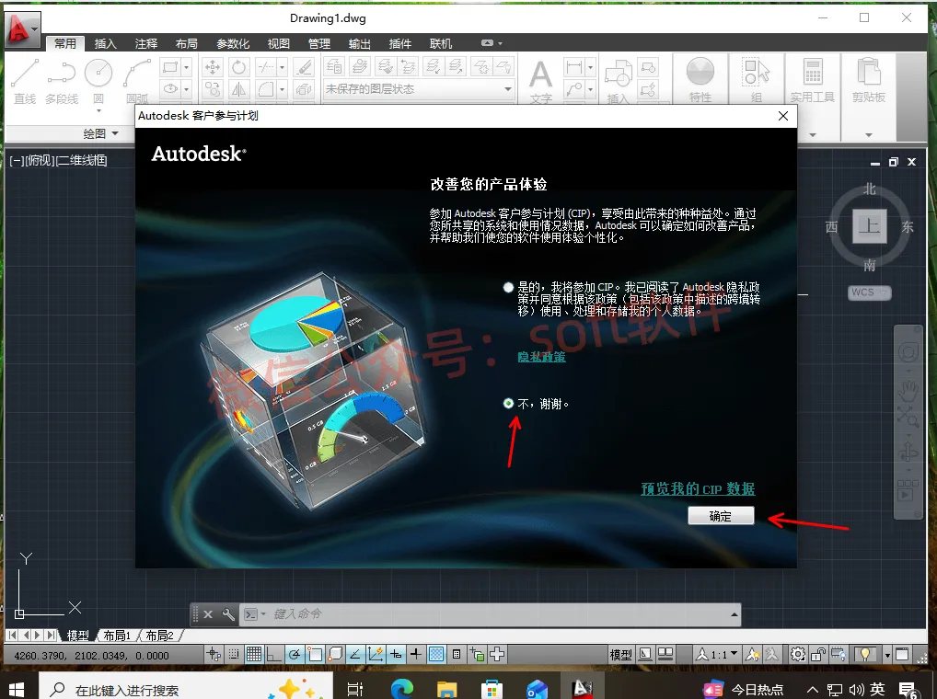Viewport: 937px width, 699px height.
Task: Click the Pan hand icon in navigation bar
Action: (x=908, y=389)
